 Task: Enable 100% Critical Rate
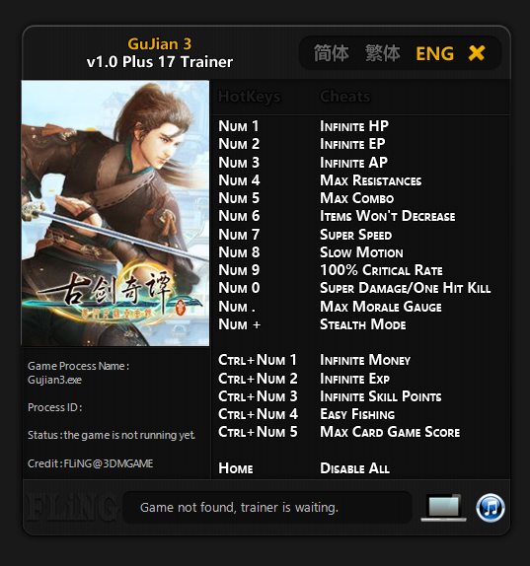tap(382, 270)
